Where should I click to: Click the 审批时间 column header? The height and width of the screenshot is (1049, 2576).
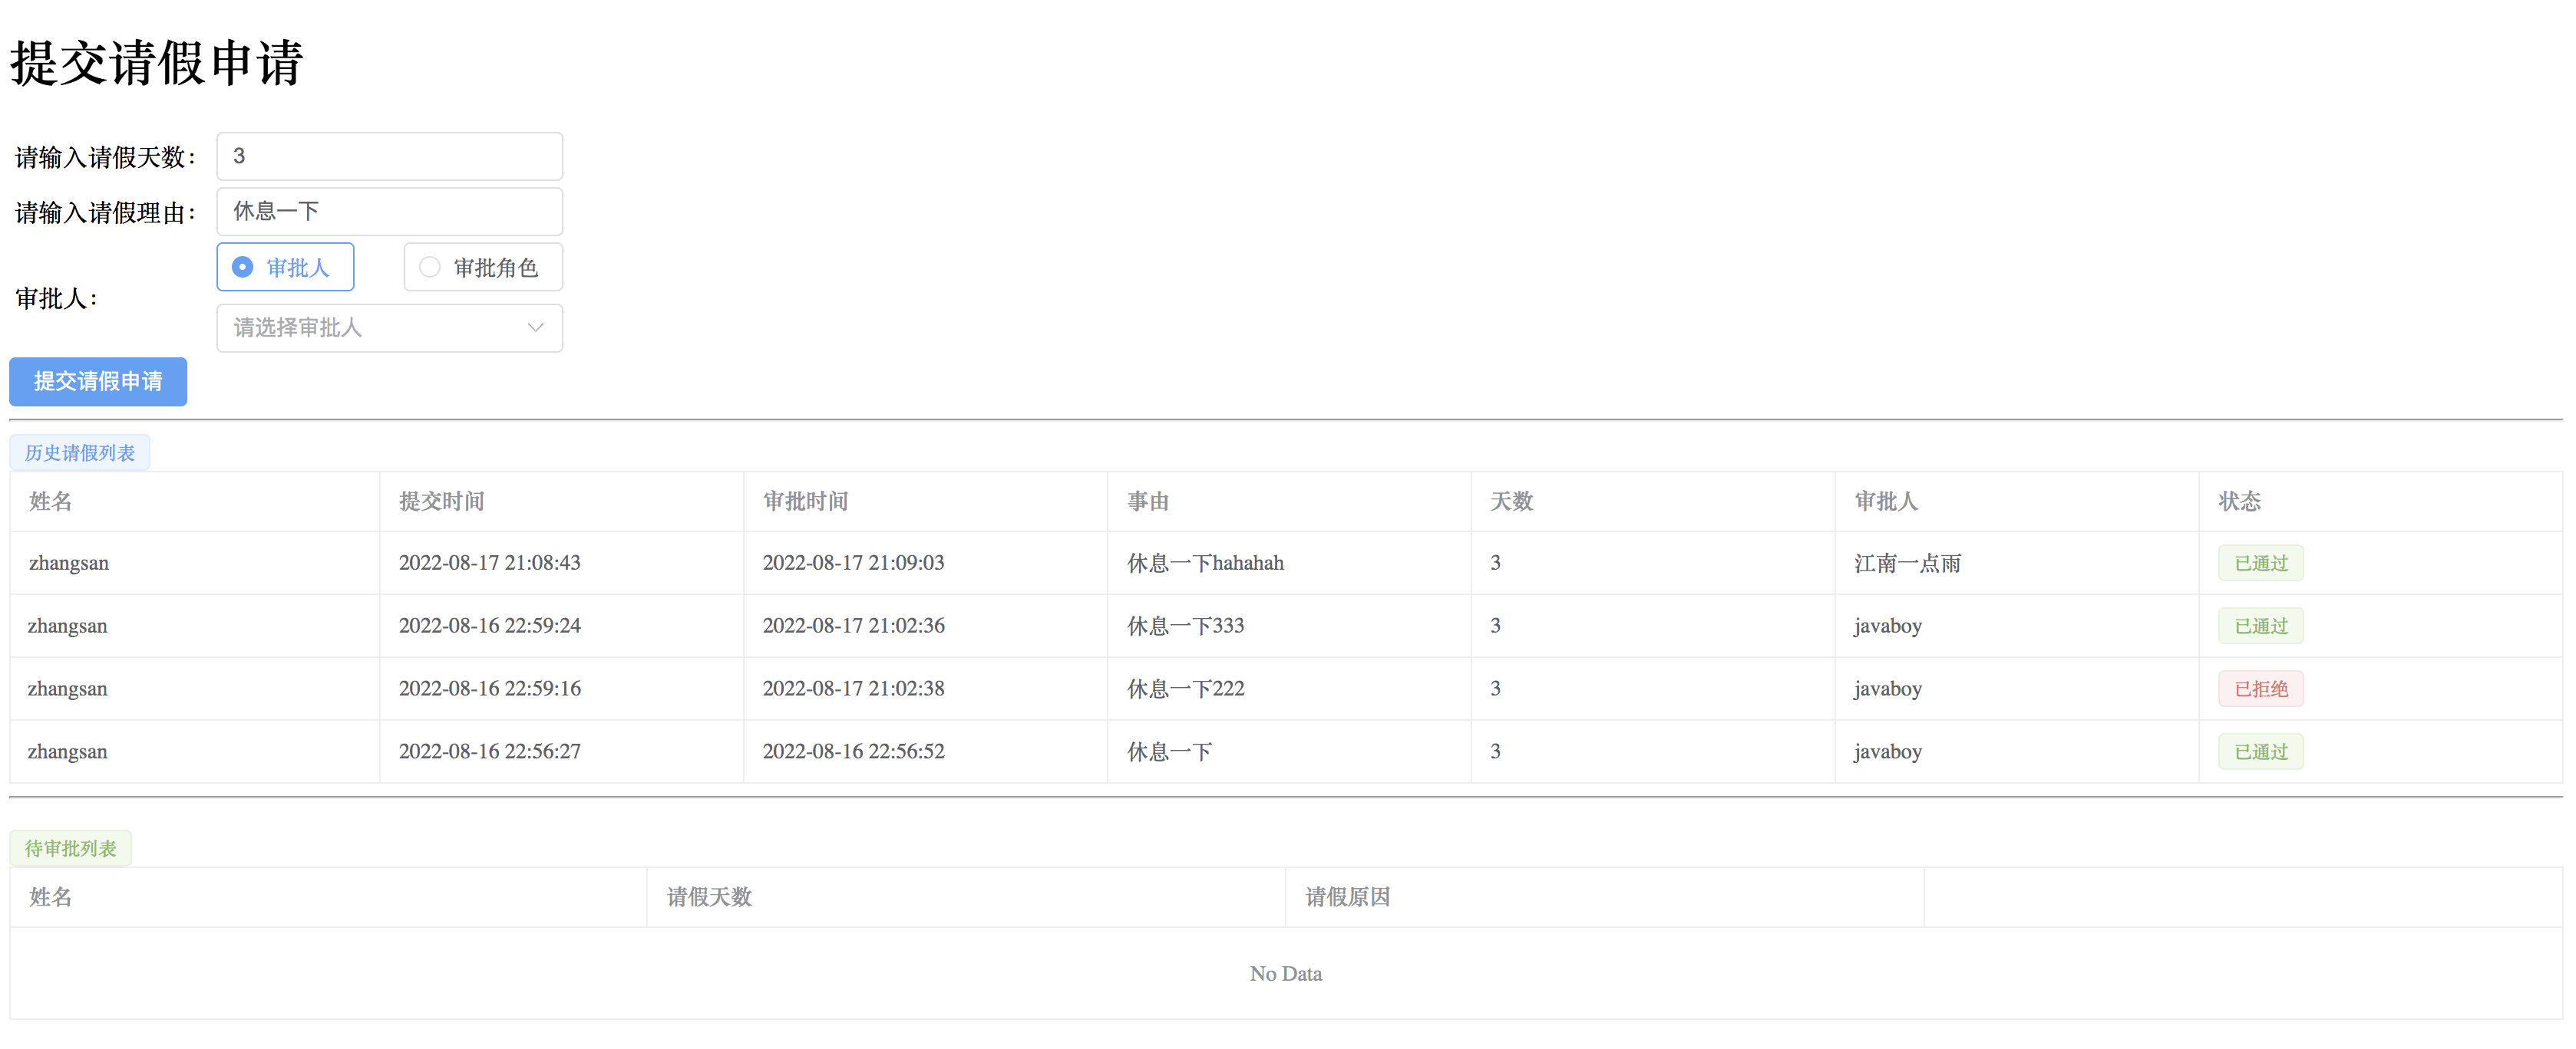pos(805,501)
